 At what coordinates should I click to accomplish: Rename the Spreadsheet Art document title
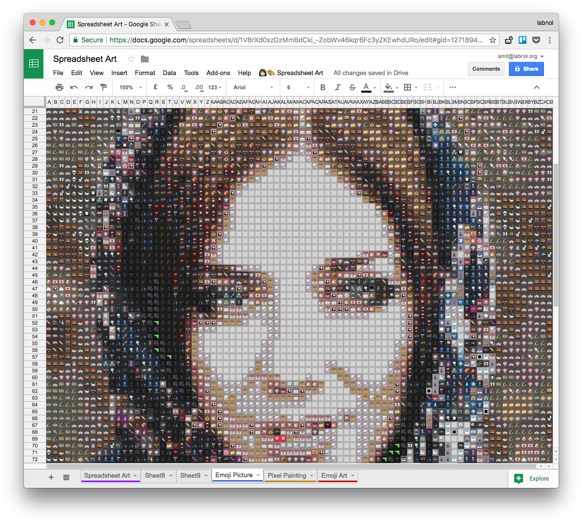tap(85, 59)
